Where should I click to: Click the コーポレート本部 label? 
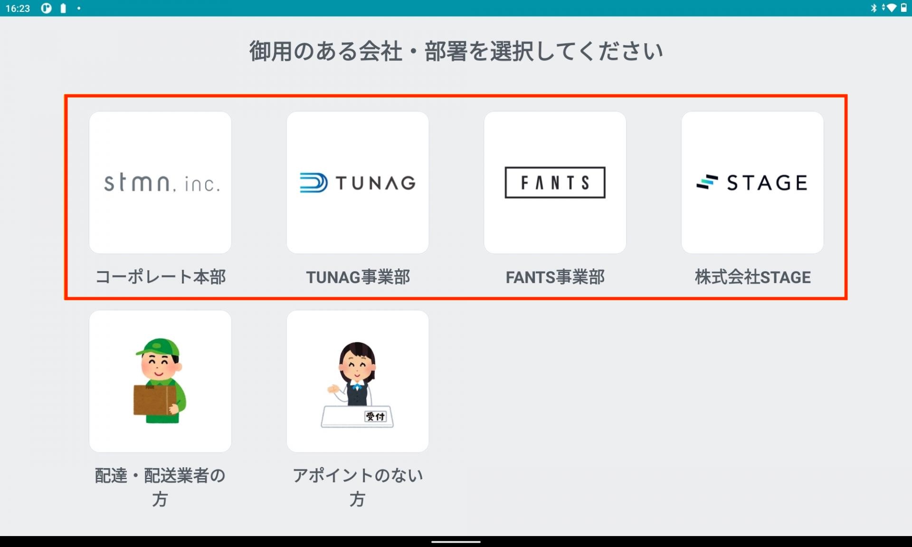click(x=161, y=277)
